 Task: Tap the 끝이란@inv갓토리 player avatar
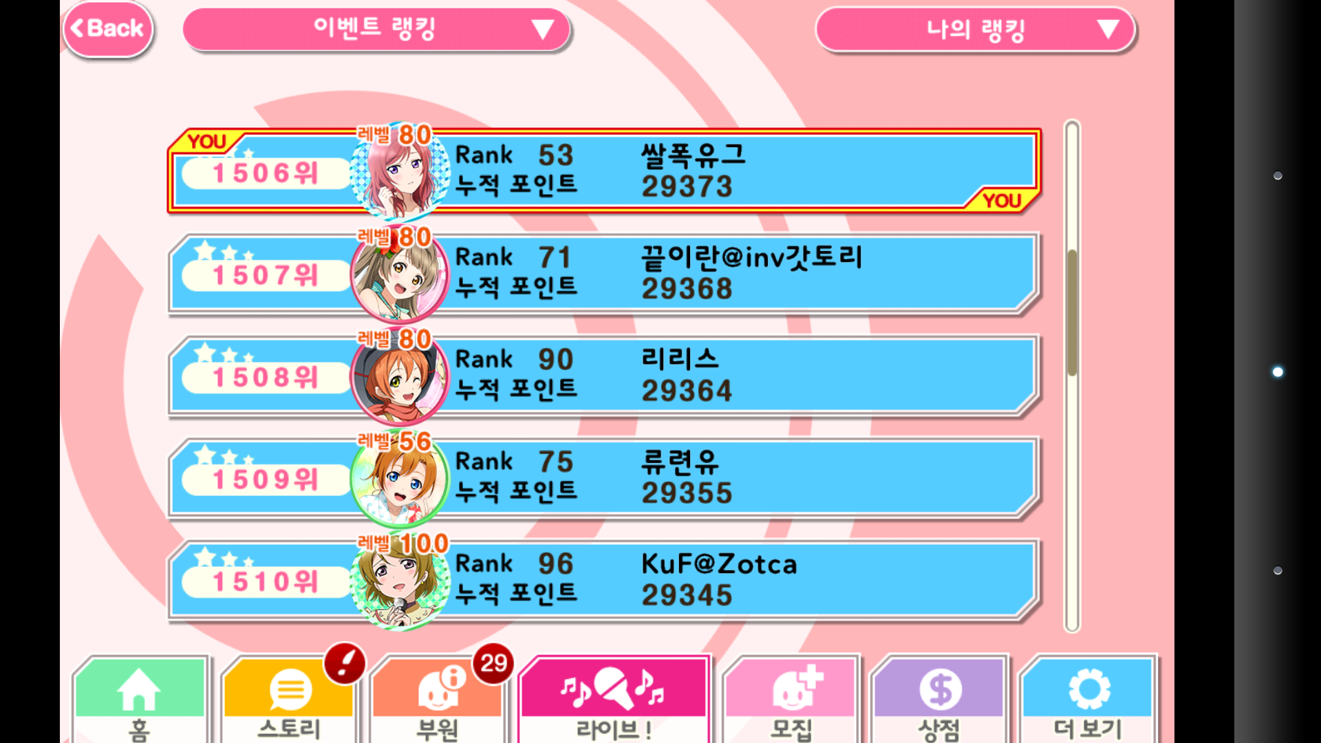point(400,274)
